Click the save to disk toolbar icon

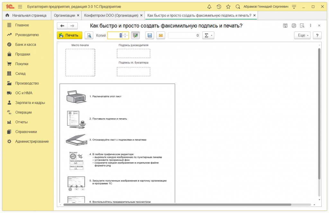pos(150,36)
